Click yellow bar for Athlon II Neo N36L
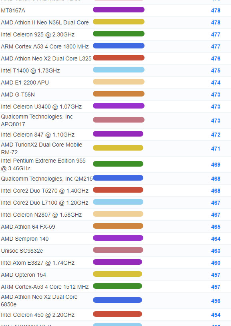 click(119, 22)
